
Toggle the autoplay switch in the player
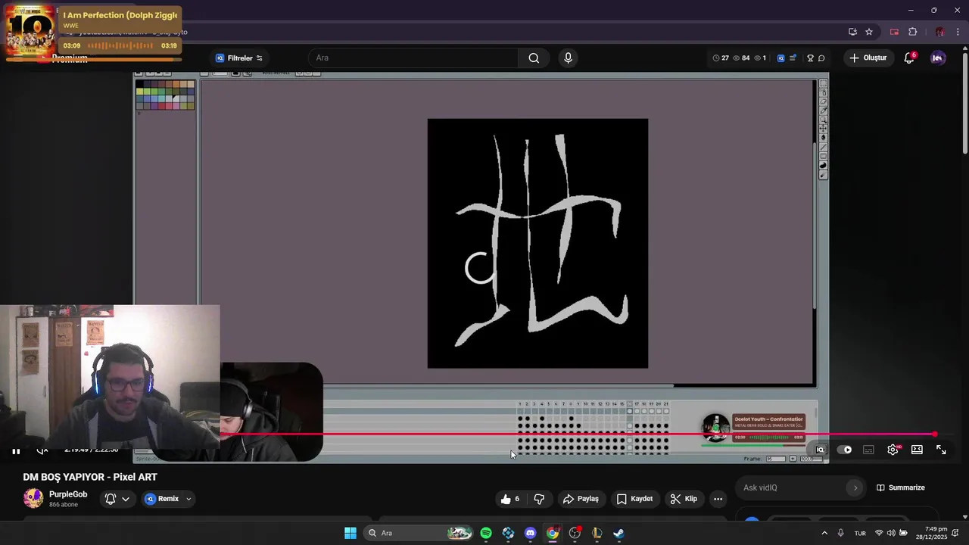click(844, 450)
